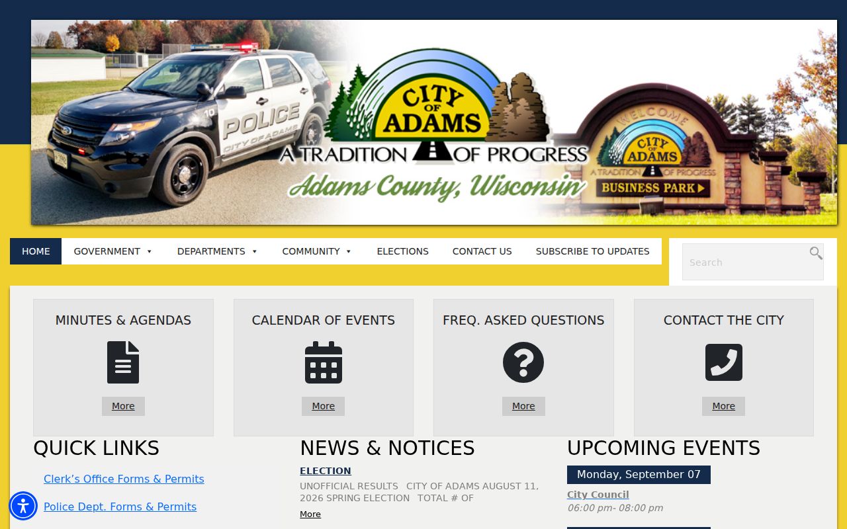Screen dimensions: 847x529
Task: Expand the Government dropdown menu
Action: (113, 251)
